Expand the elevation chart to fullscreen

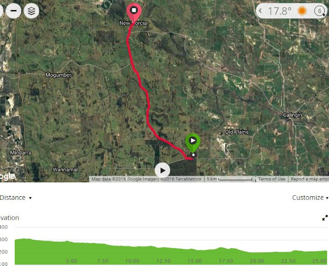(x=325, y=218)
